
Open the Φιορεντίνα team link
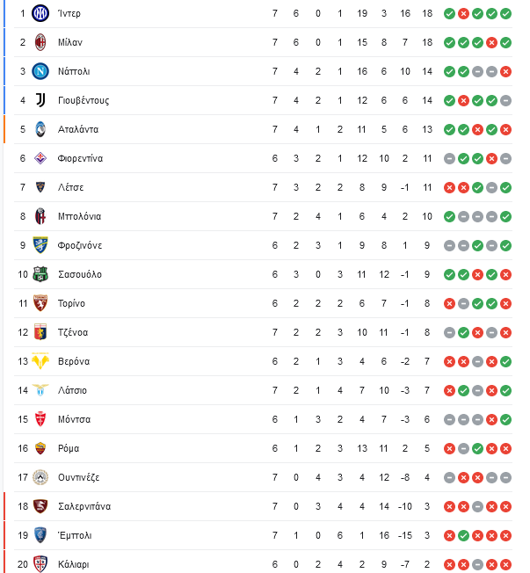click(80, 158)
